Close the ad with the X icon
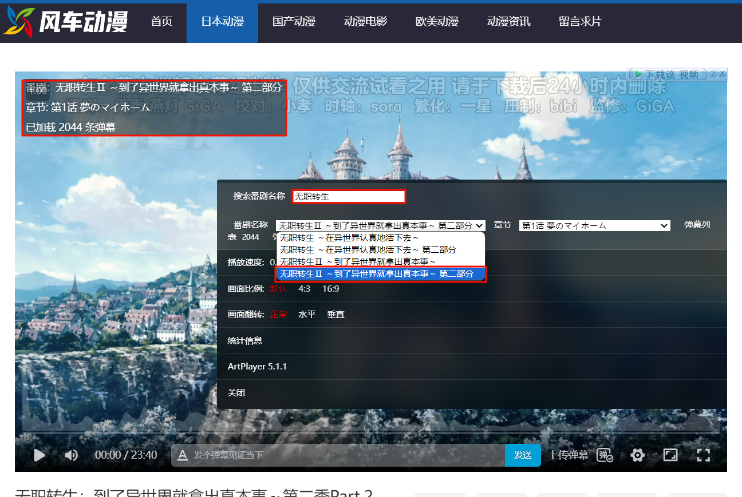Screen dimensions: 742x497 tap(723, 73)
